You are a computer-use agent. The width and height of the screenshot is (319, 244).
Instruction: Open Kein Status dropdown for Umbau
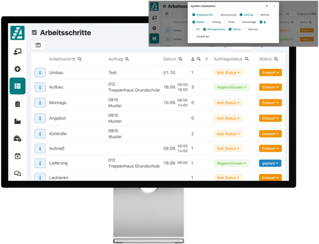click(x=228, y=73)
